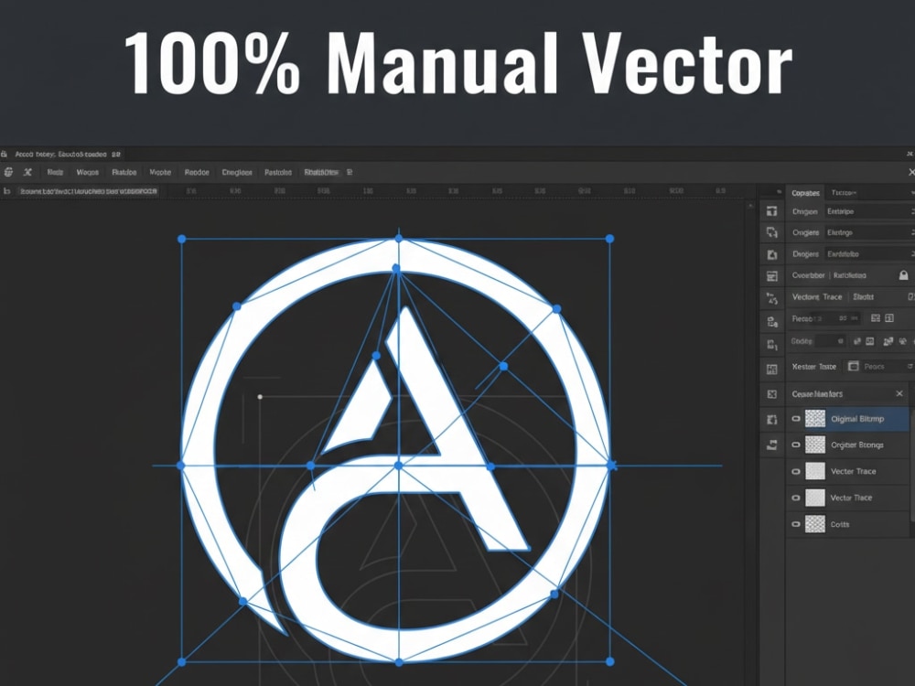The width and height of the screenshot is (915, 686).
Task: Open the Elistrgo dropdown in the second properties row
Action: 869,232
